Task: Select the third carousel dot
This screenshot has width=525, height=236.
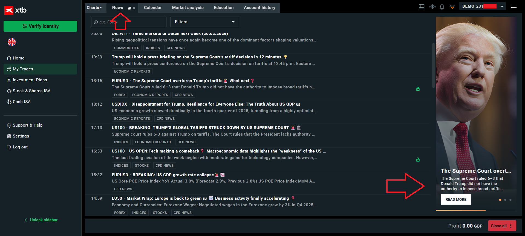Action: tap(510, 200)
